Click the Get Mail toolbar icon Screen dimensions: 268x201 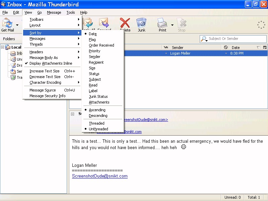[x=7, y=23]
